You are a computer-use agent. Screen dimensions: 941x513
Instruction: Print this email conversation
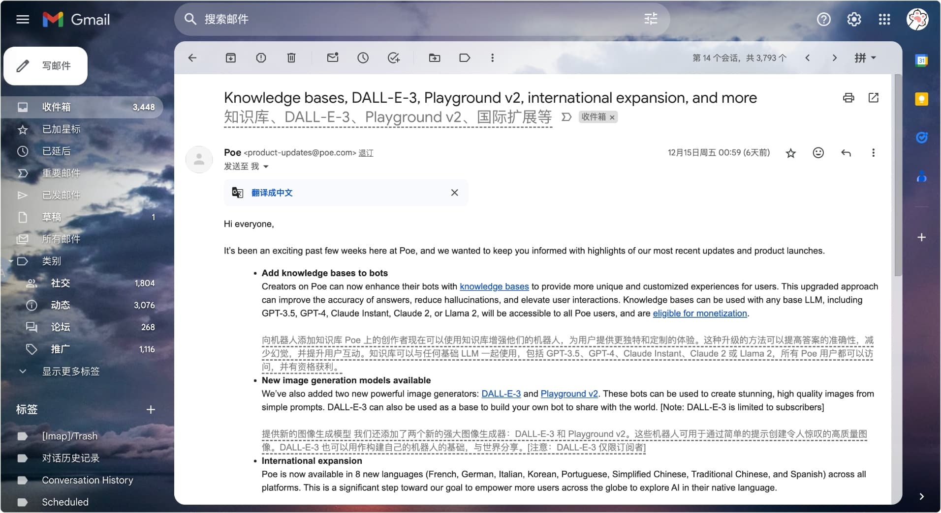848,98
